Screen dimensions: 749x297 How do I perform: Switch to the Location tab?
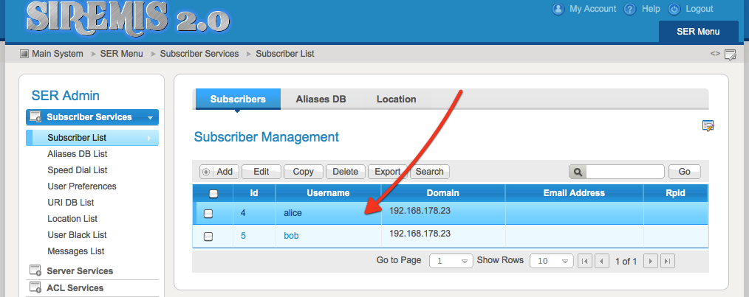396,99
